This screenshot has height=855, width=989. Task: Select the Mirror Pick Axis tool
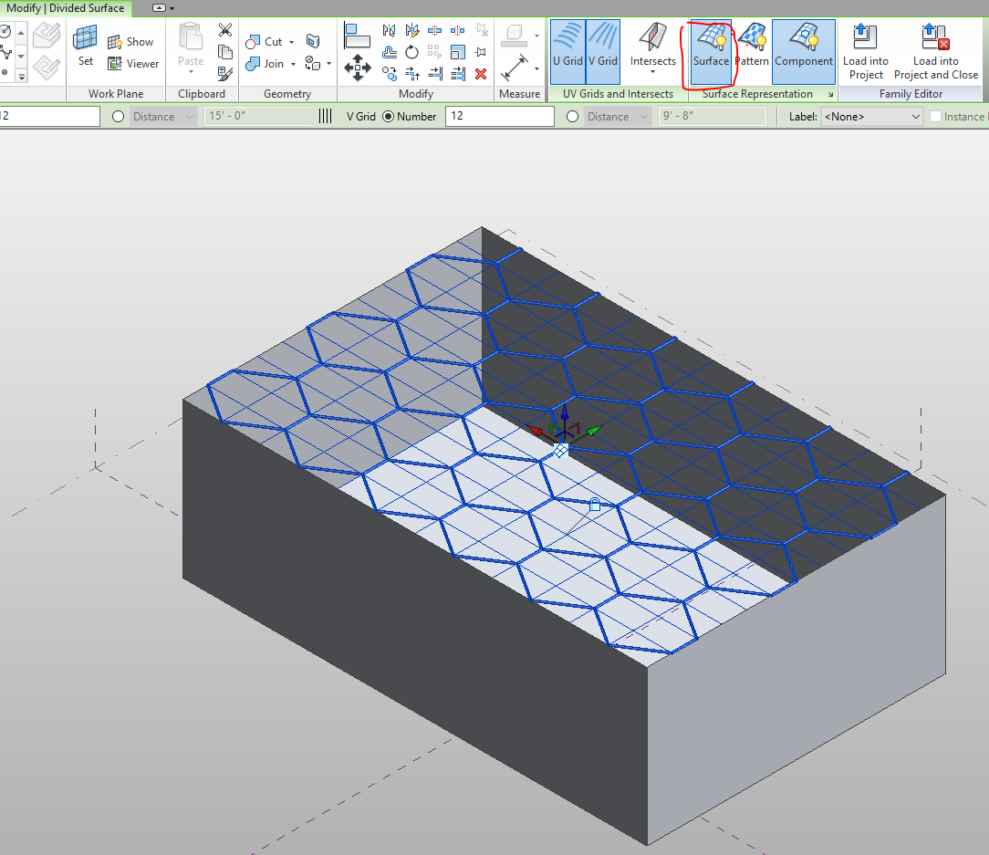point(390,30)
